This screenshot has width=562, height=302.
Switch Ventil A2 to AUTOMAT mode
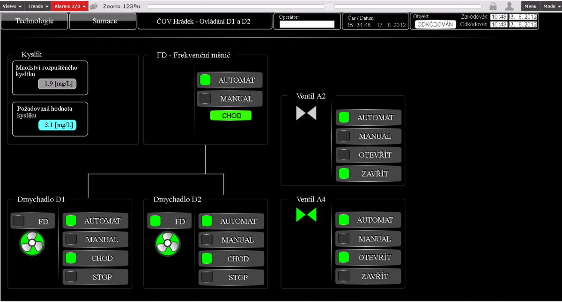(x=369, y=117)
